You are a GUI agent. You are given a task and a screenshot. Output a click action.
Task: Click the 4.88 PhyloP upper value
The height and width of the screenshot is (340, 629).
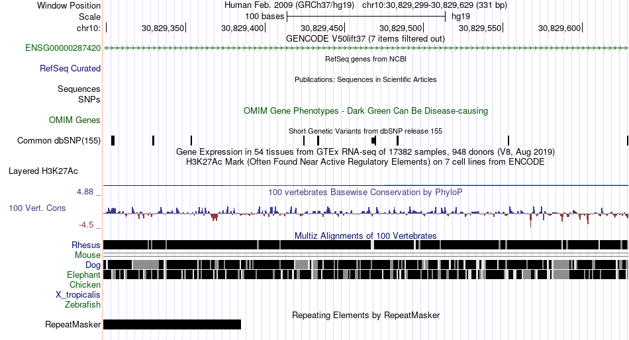(85, 192)
